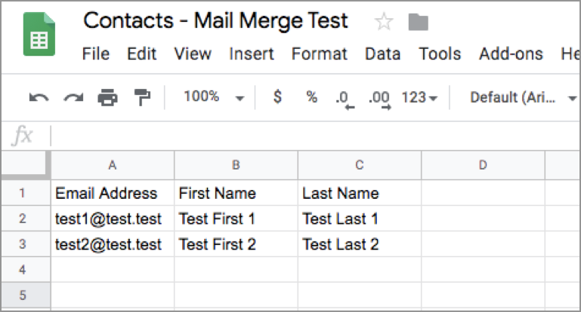This screenshot has width=581, height=312.
Task: Open the File menu
Action: 95,54
